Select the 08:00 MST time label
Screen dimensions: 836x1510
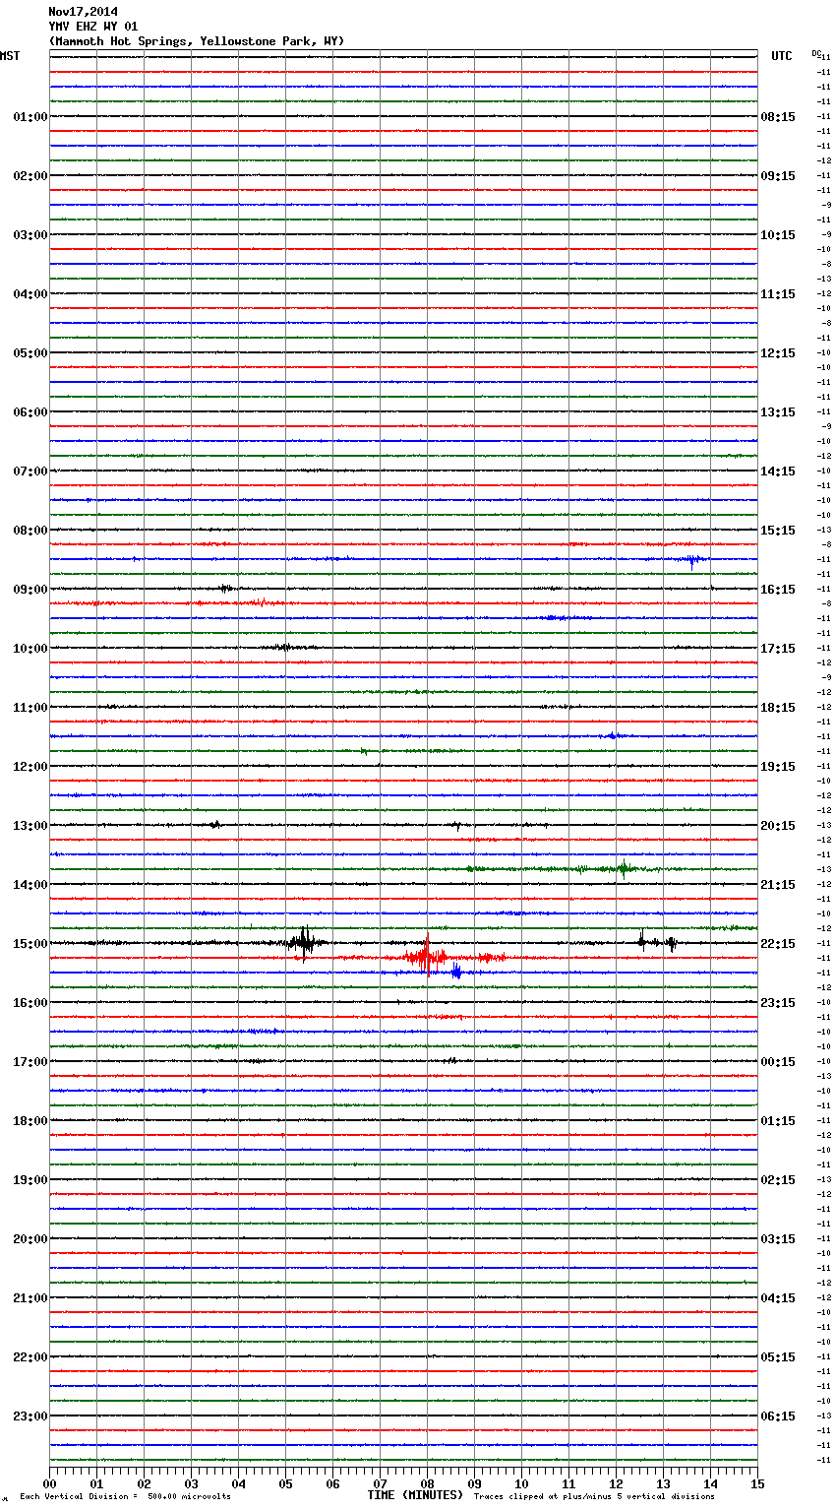coord(30,531)
